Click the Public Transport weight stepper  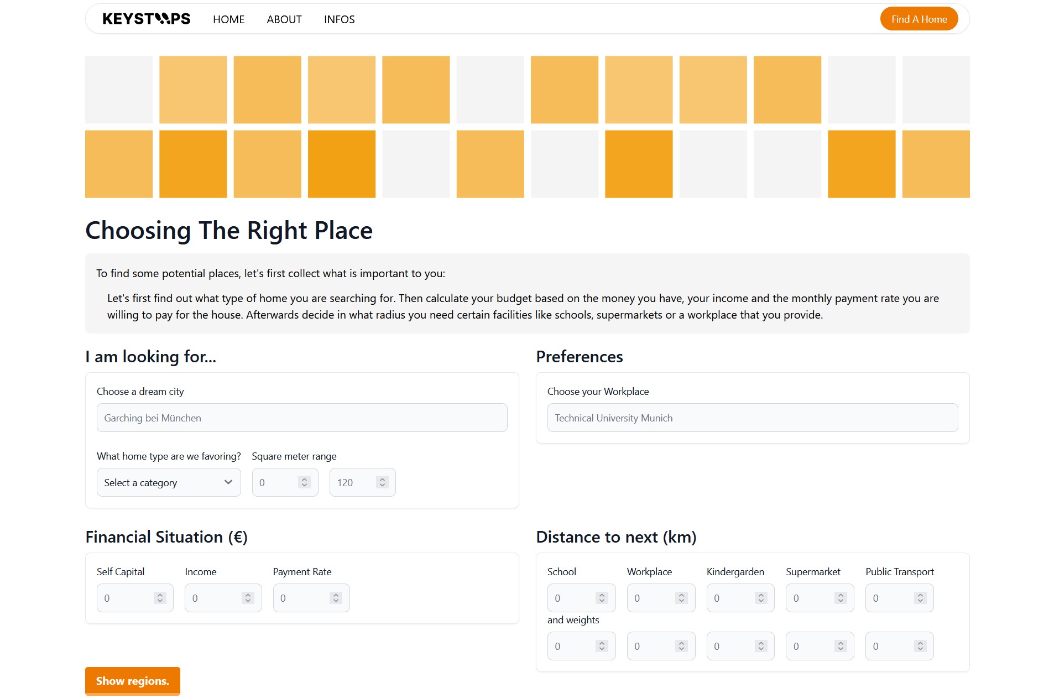(x=920, y=646)
